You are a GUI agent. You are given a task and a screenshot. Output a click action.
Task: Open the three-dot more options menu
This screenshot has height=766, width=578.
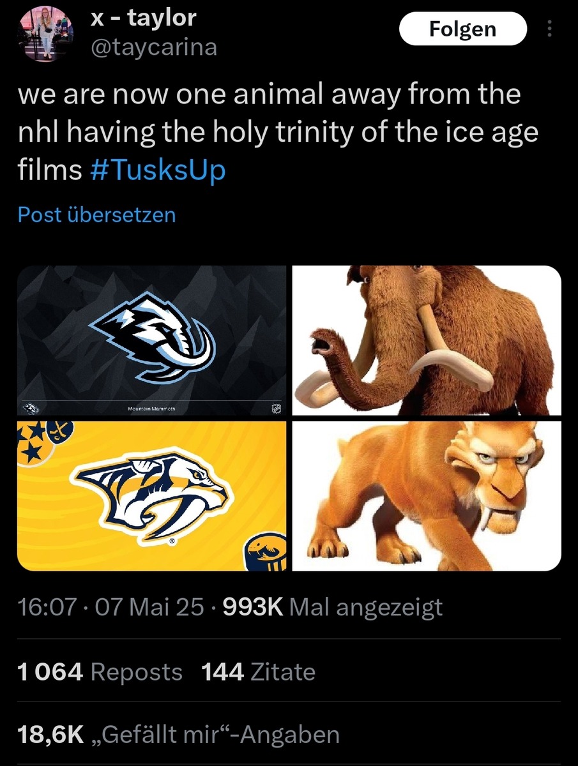(x=551, y=29)
